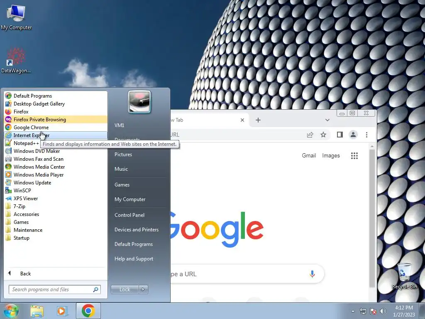Close the New Tab tab
Screen dimensions: 425x319
(x=242, y=120)
